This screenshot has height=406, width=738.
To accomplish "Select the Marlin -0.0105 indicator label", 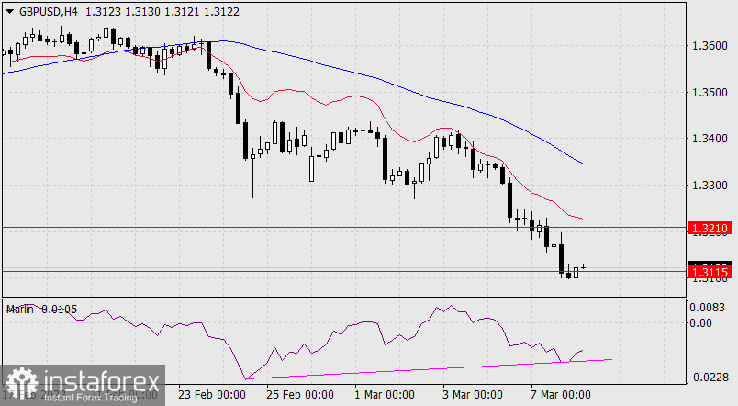I will click(x=41, y=310).
